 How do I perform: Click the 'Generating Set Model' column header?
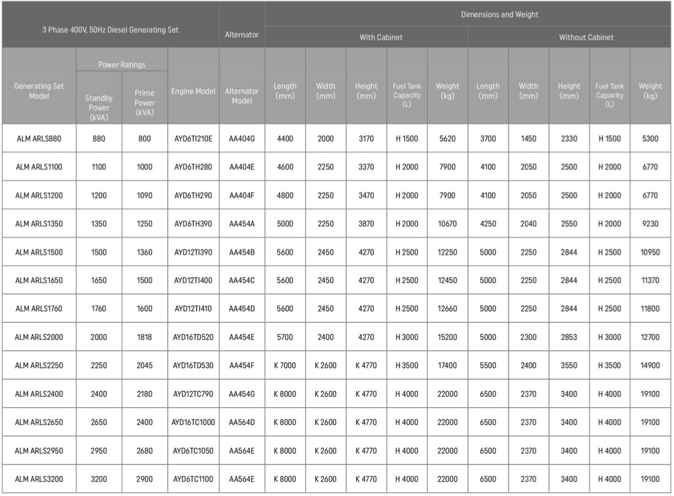[39, 91]
